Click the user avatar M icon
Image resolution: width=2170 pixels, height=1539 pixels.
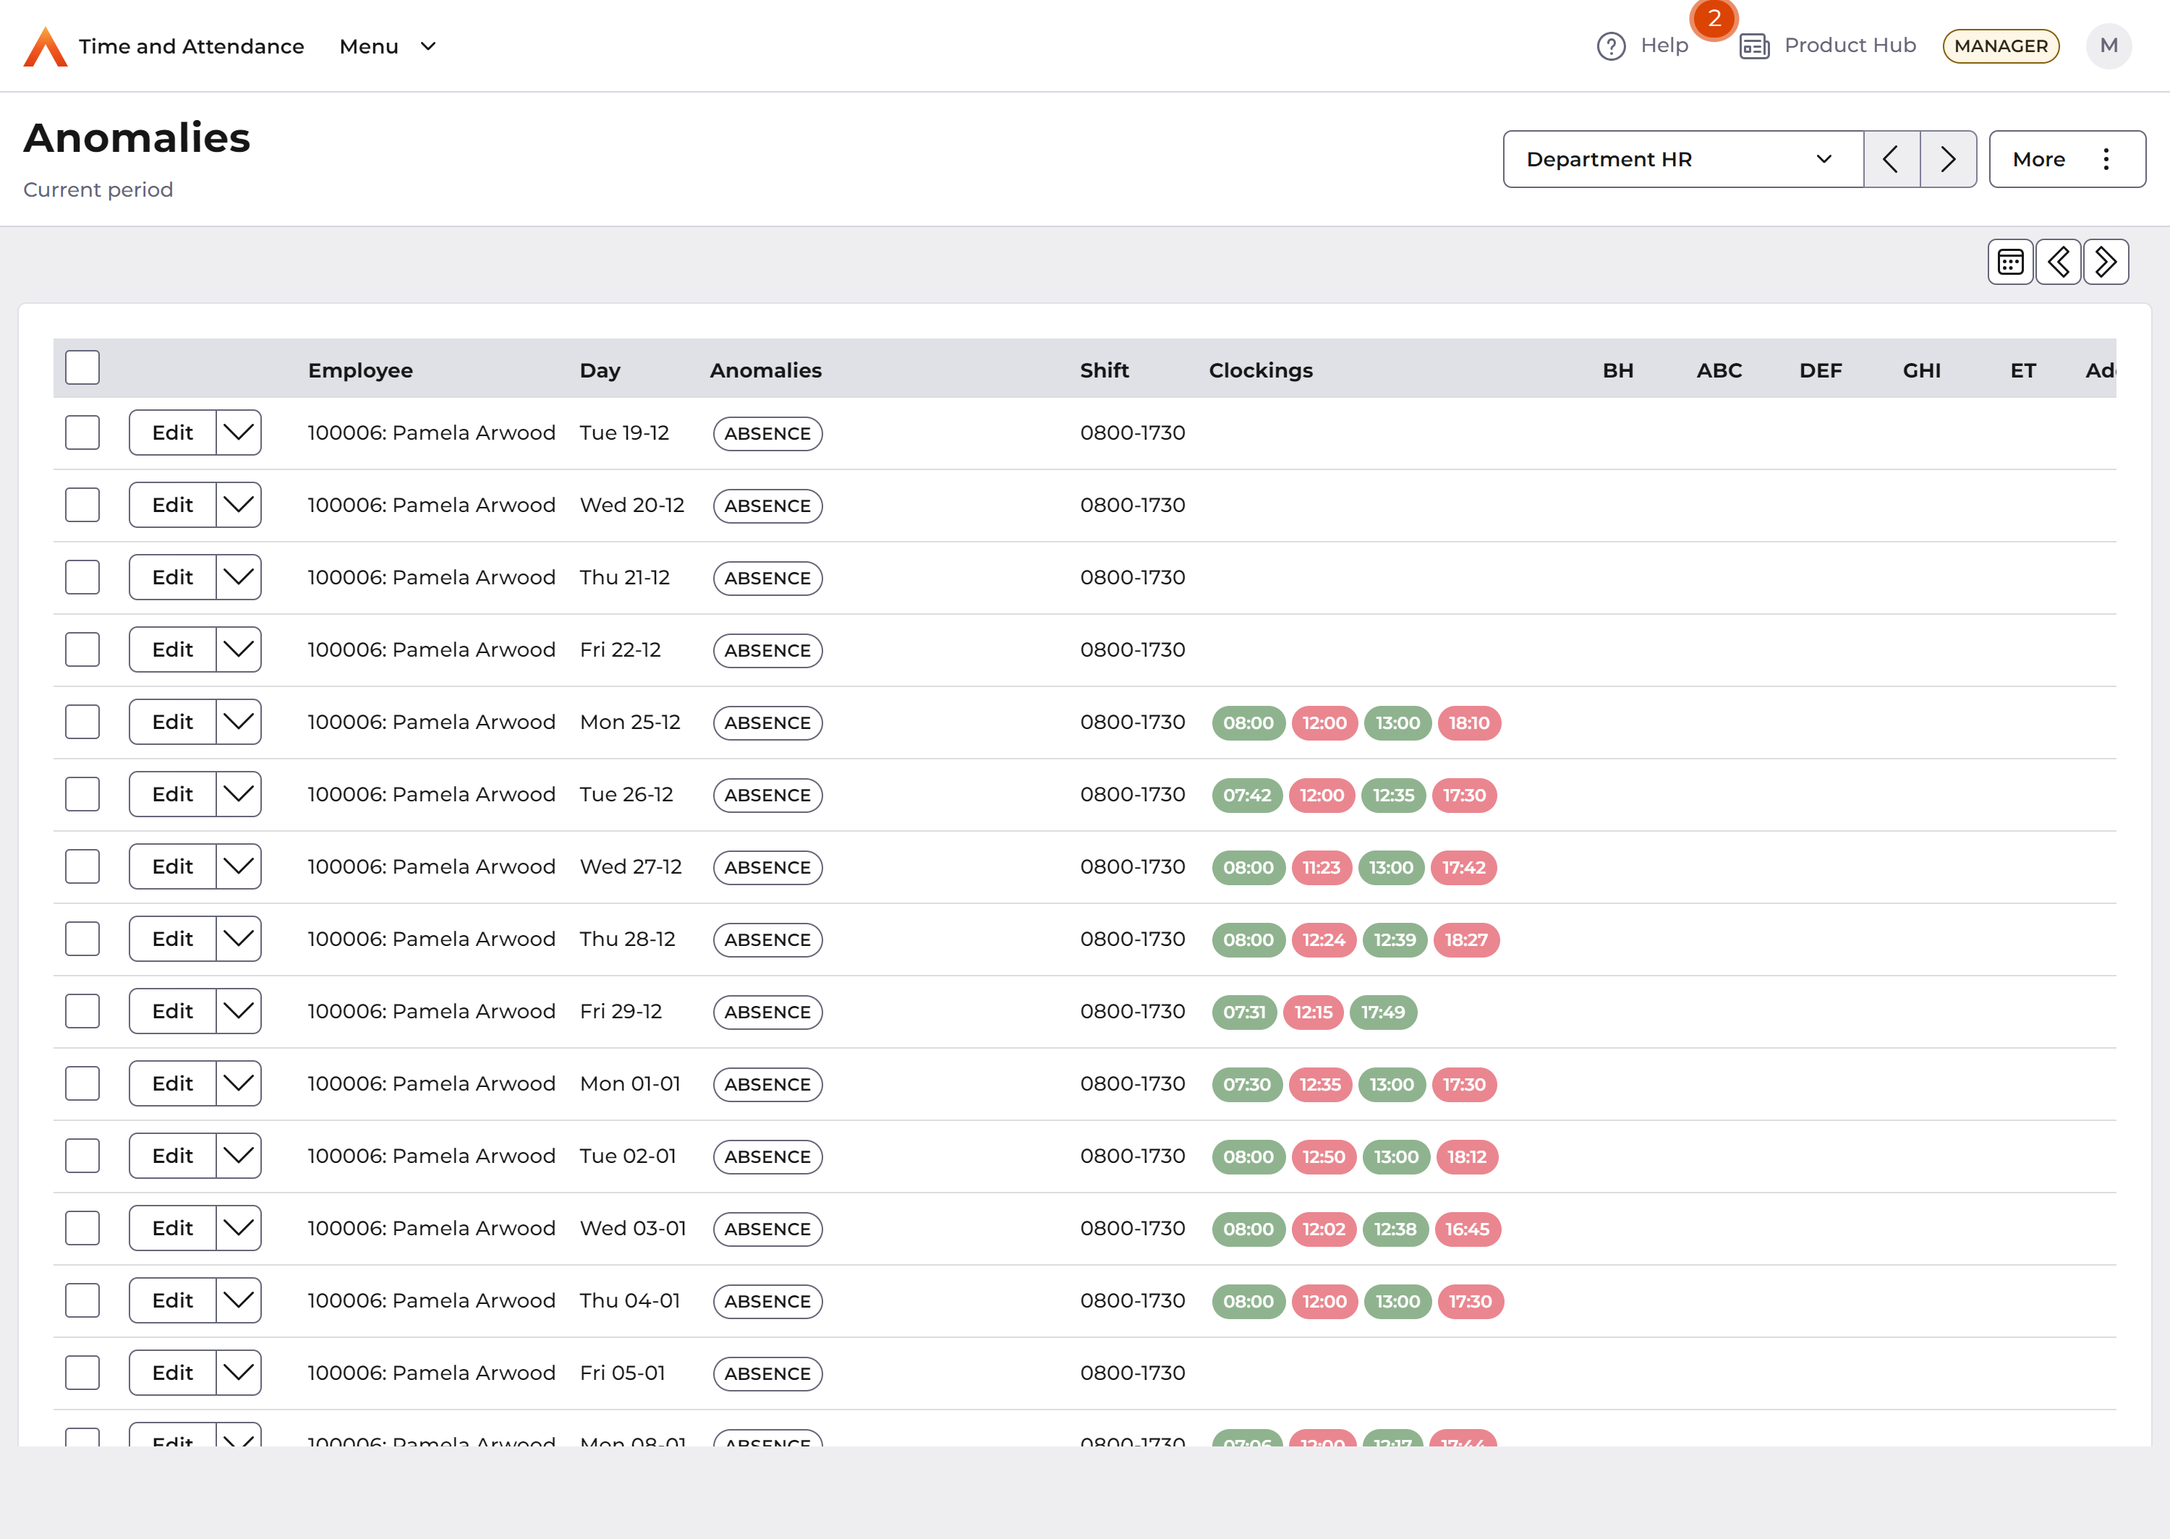(2109, 46)
